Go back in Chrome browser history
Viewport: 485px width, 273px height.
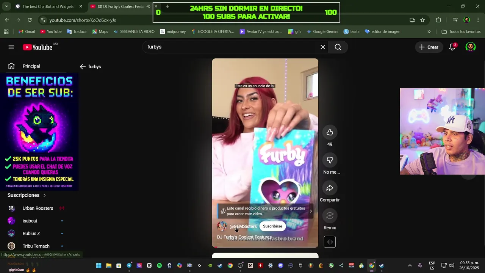click(7, 20)
